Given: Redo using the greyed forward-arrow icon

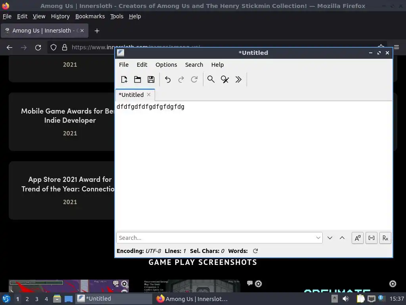Looking at the screenshot, I should click(181, 79).
